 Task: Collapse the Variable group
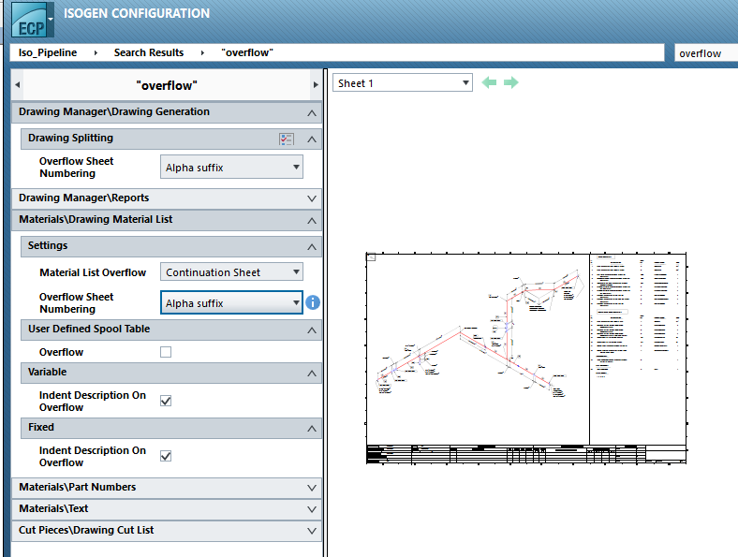(312, 374)
